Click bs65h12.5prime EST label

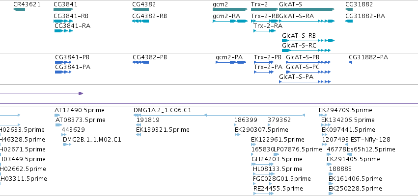click(x=371, y=149)
